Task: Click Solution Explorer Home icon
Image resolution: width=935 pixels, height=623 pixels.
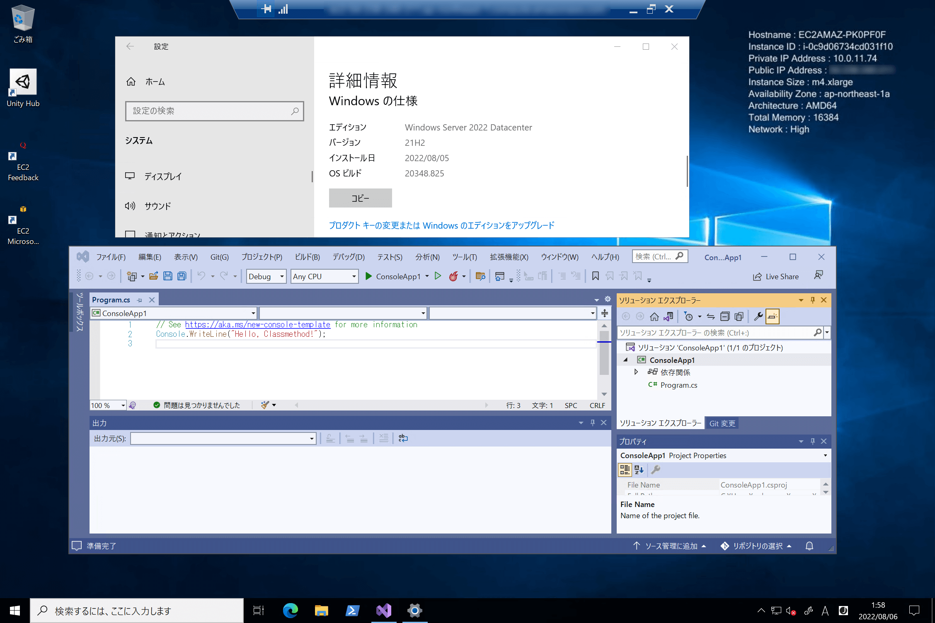Action: click(x=654, y=317)
